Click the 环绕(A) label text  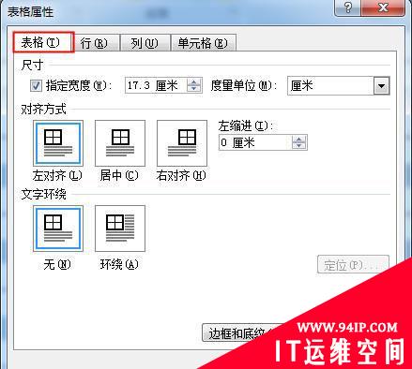point(119,264)
